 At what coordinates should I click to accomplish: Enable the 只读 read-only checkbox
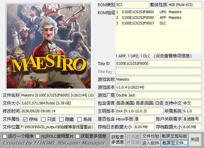coord(43,119)
